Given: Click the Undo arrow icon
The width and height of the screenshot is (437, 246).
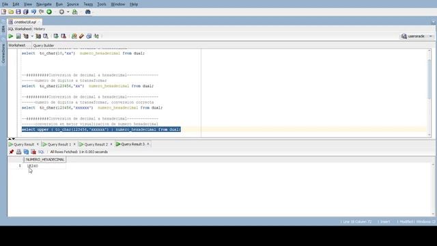Looking at the screenshot, I should pyautogui.click(x=33, y=12).
